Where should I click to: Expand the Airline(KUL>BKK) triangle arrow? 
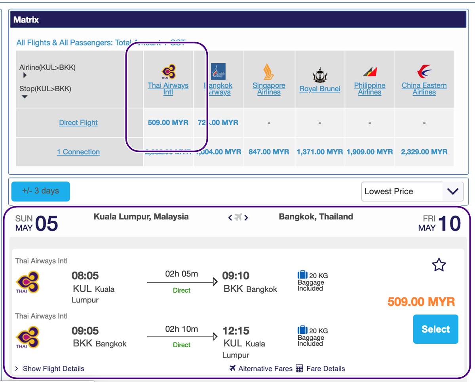click(25, 75)
